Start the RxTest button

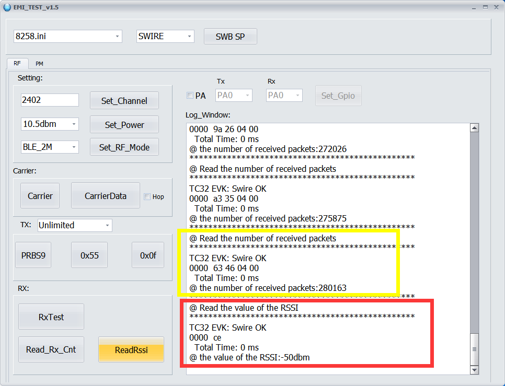pos(51,317)
